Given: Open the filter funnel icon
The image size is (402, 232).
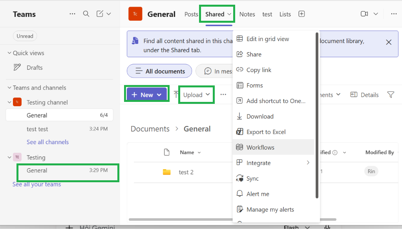Looking at the screenshot, I should coord(391,95).
